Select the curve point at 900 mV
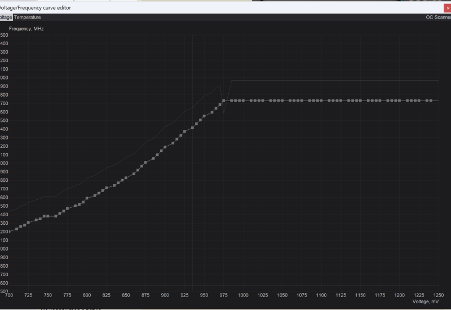Image resolution: width=451 pixels, height=310 pixels. (x=165, y=147)
